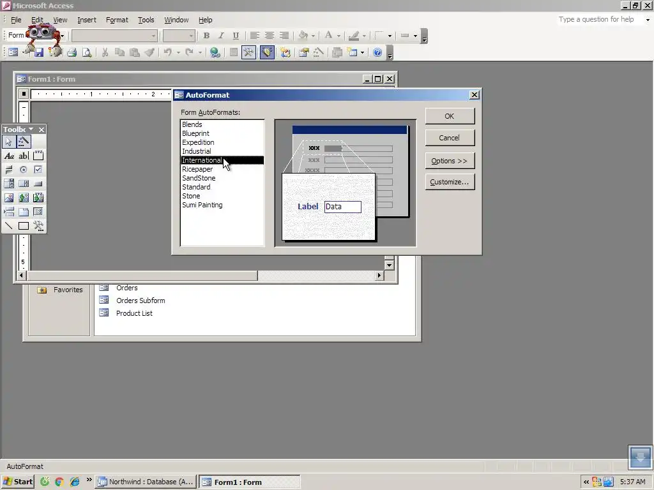Open the Insert menu
The image size is (654, 490).
(87, 20)
